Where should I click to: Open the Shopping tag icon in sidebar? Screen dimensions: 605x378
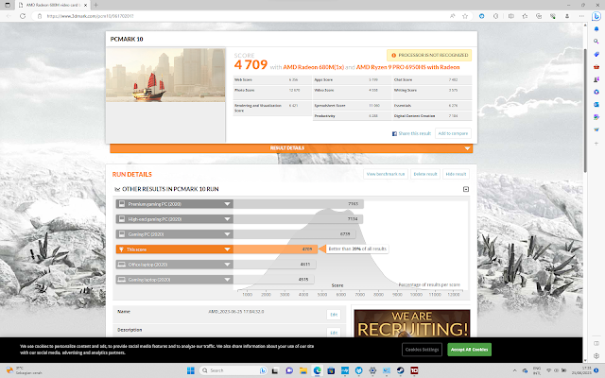pos(596,54)
